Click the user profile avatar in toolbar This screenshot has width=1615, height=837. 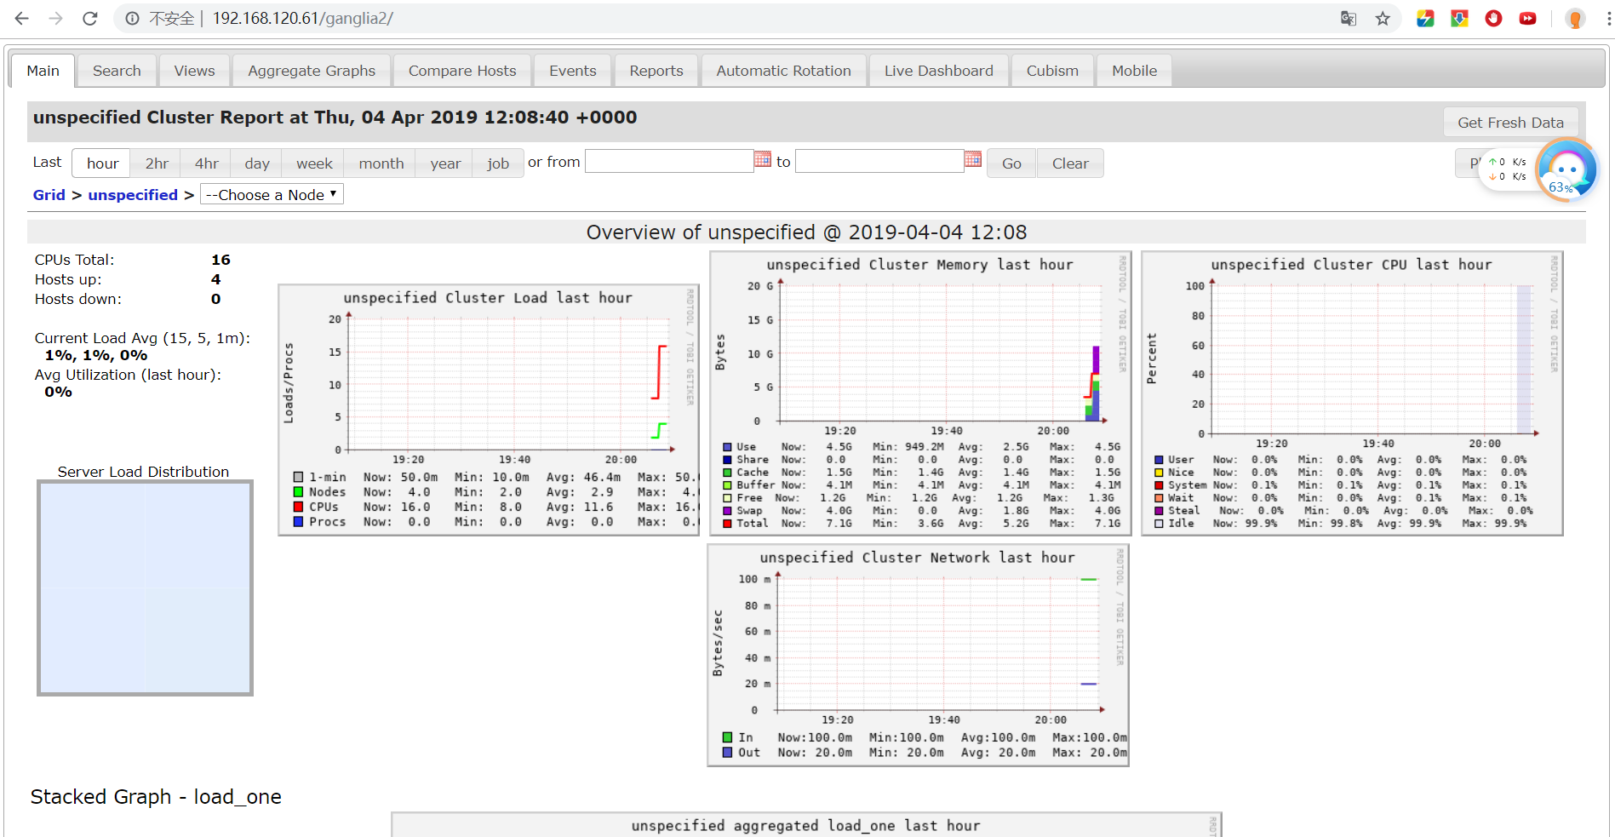coord(1575,18)
